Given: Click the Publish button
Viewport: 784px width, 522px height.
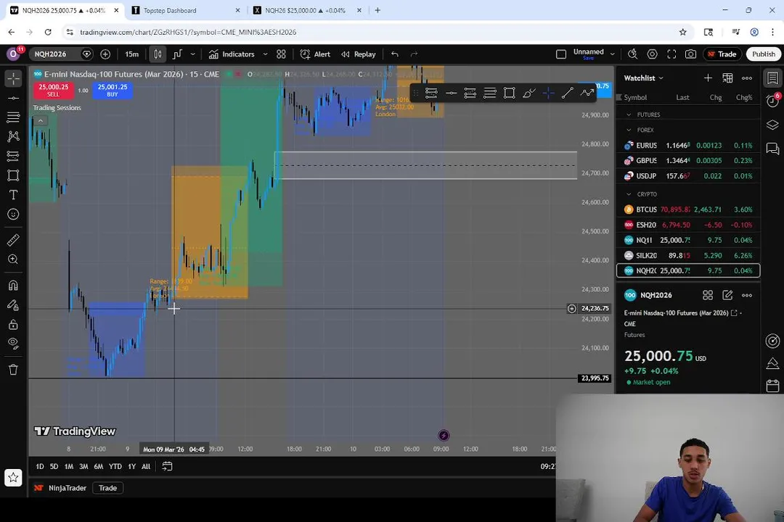Looking at the screenshot, I should 764,54.
